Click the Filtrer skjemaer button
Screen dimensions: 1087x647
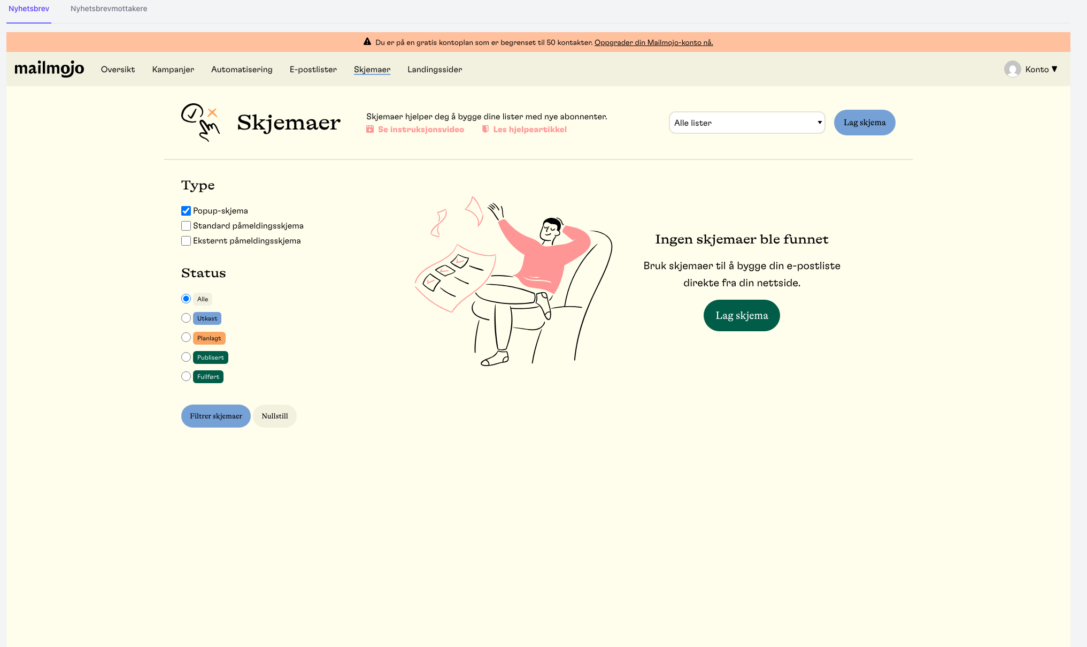pyautogui.click(x=216, y=416)
